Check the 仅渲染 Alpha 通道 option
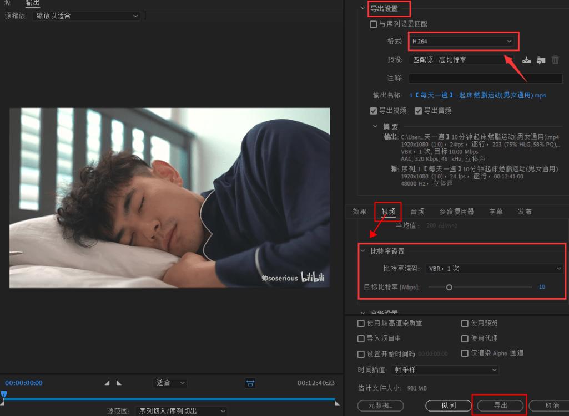Viewport: 569px width, 416px height. pyautogui.click(x=465, y=353)
